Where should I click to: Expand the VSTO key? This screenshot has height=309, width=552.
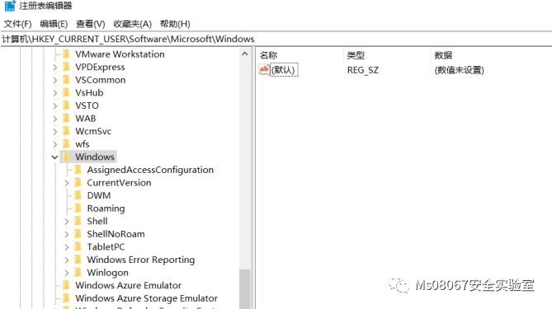(x=55, y=105)
